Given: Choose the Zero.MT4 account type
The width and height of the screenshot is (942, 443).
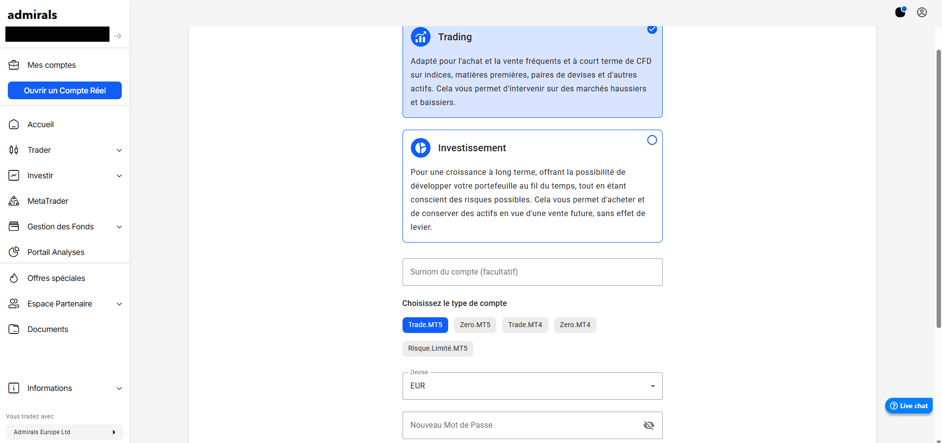Looking at the screenshot, I should 575,325.
